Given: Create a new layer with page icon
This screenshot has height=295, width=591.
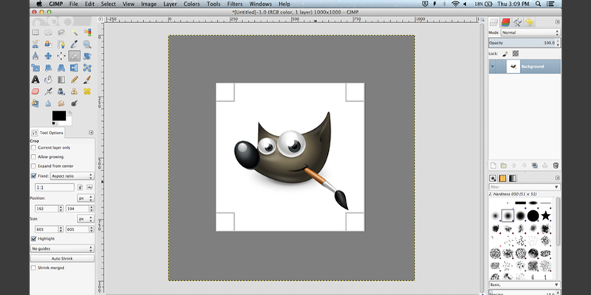Looking at the screenshot, I should click(493, 165).
